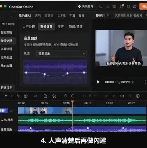Switch to the 技能 tab
Viewport: 147px width, 148px height.
(x=81, y=16)
